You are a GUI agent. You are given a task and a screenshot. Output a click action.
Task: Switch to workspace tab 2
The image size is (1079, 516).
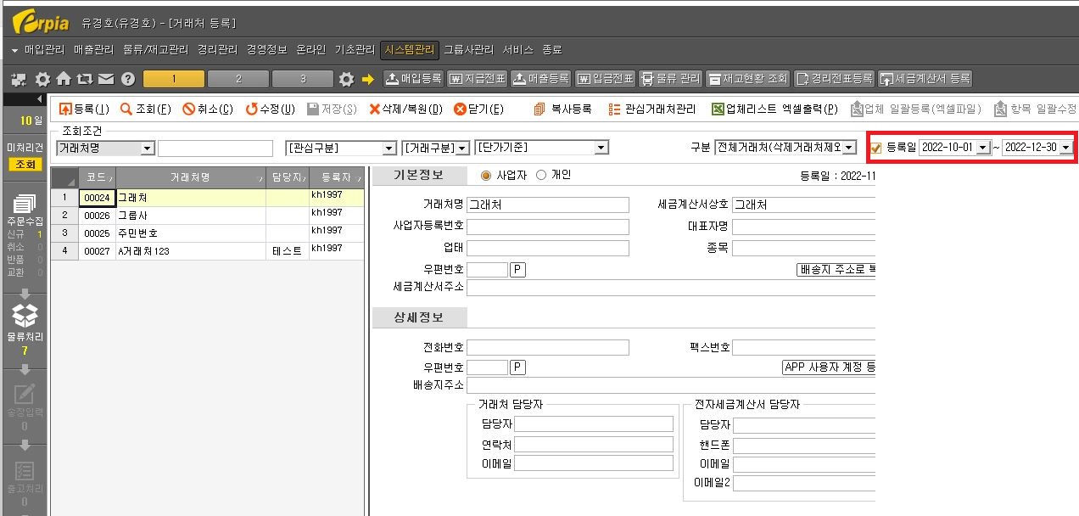click(238, 79)
